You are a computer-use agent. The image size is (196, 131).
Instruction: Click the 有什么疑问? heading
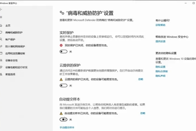(163, 20)
